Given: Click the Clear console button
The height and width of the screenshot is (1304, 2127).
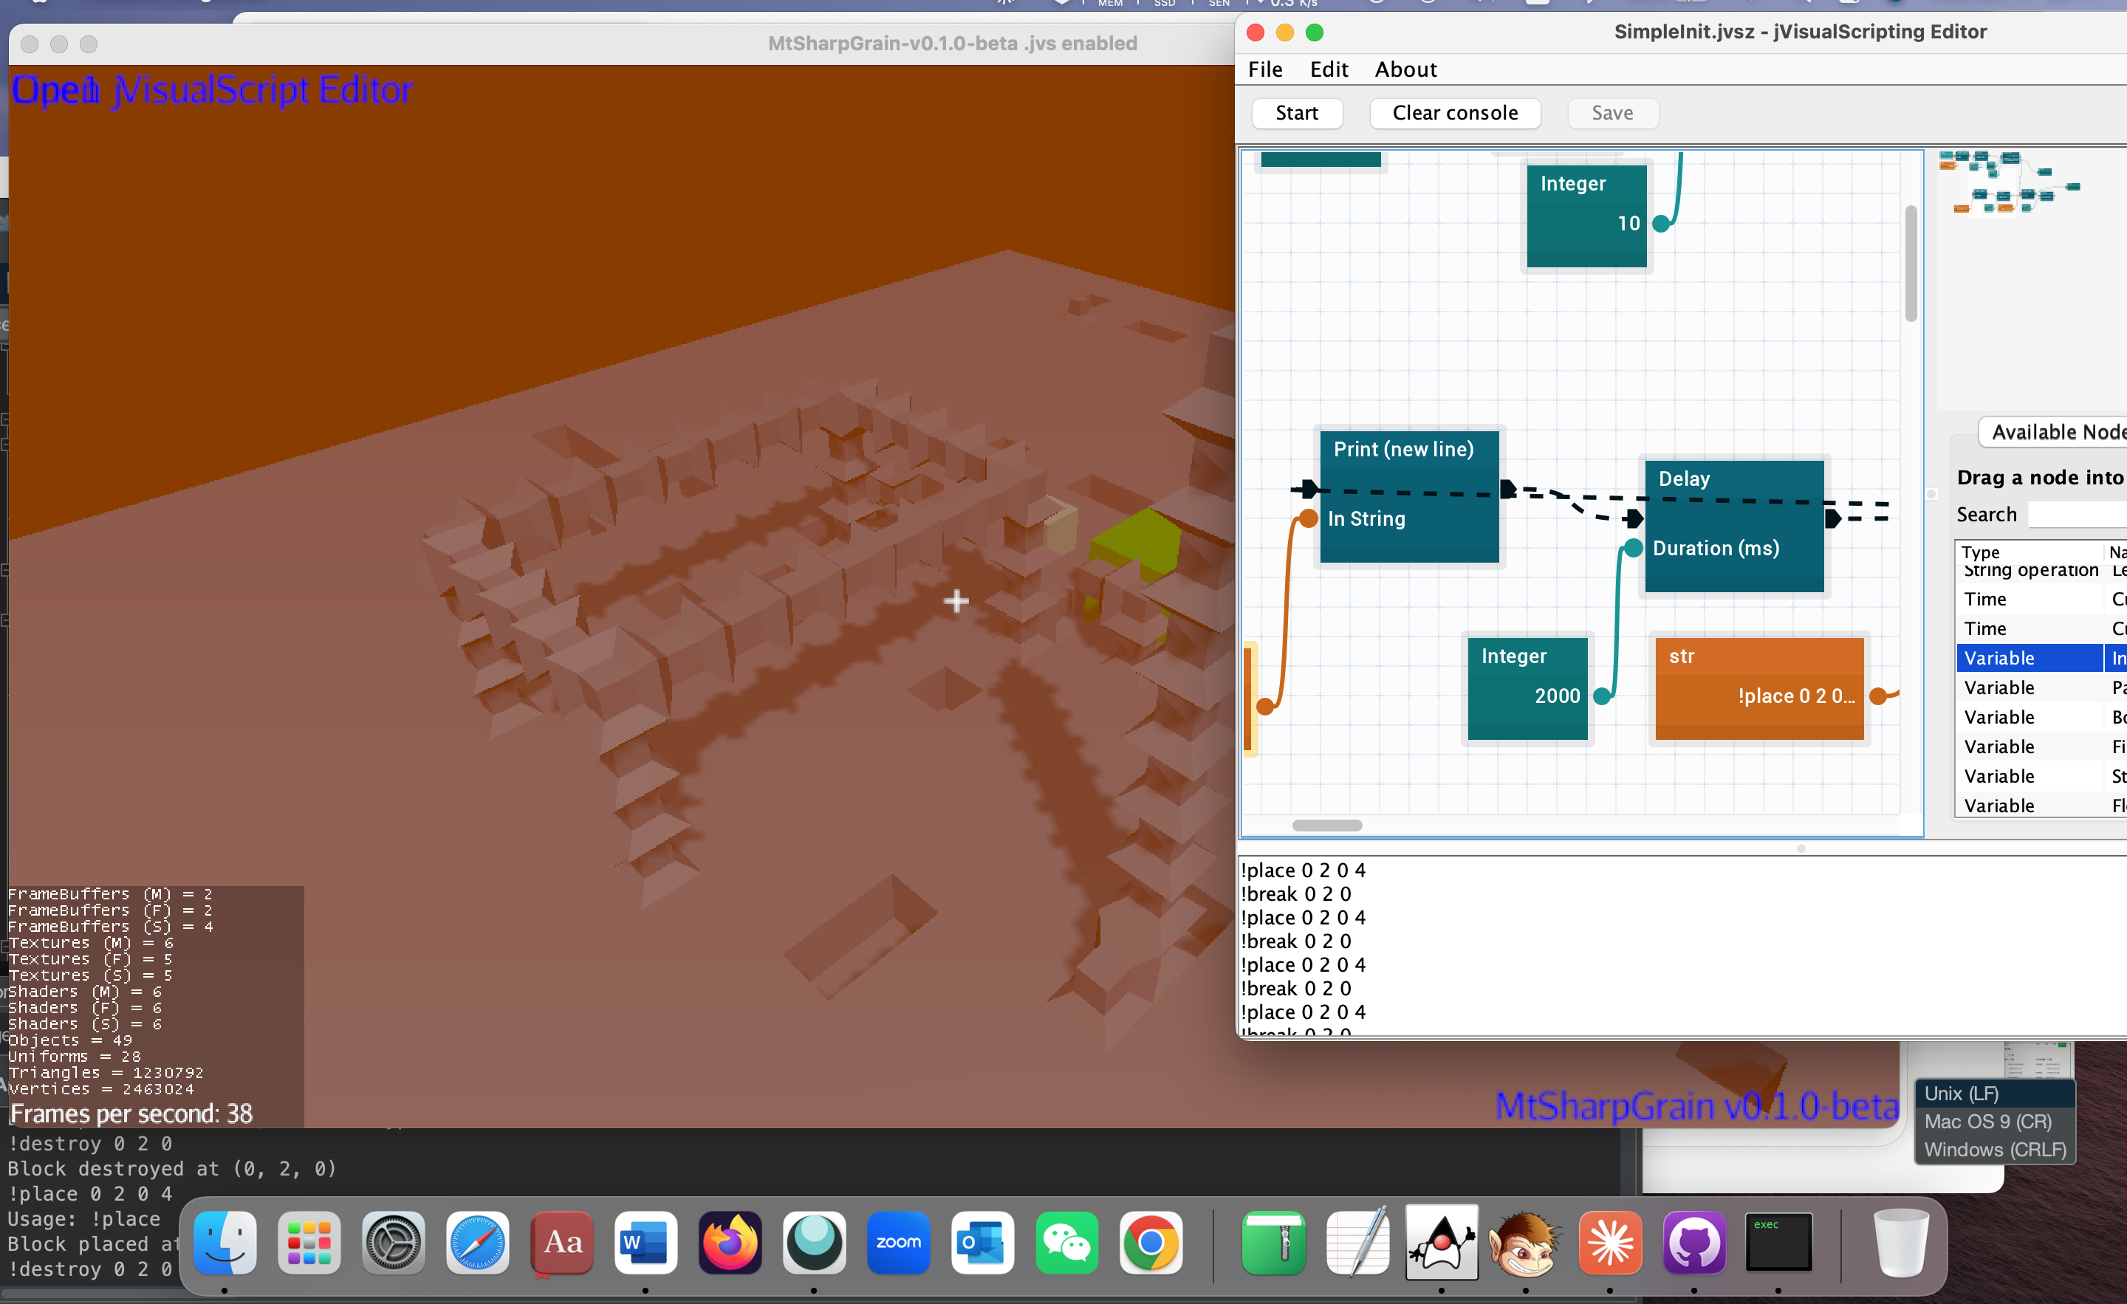Looking at the screenshot, I should (1454, 113).
